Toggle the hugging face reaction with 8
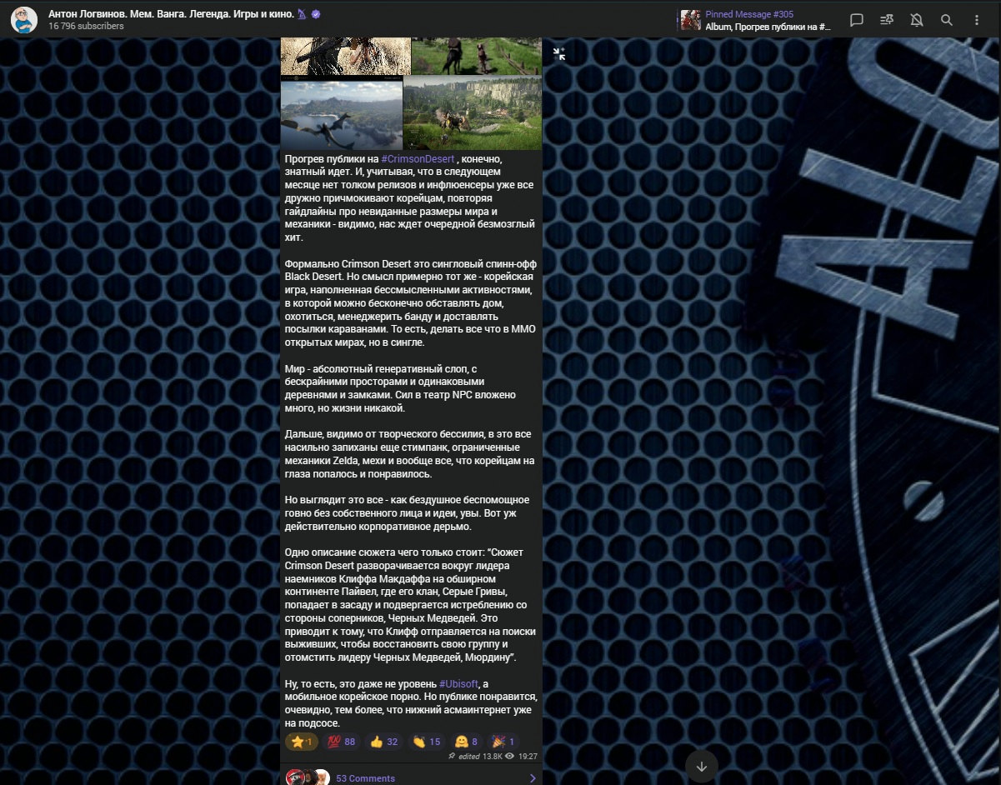1001x785 pixels. [x=466, y=742]
